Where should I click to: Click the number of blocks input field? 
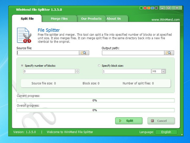click(49, 71)
